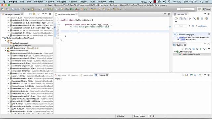Click Display Selected Console monitor icon

[195, 75]
